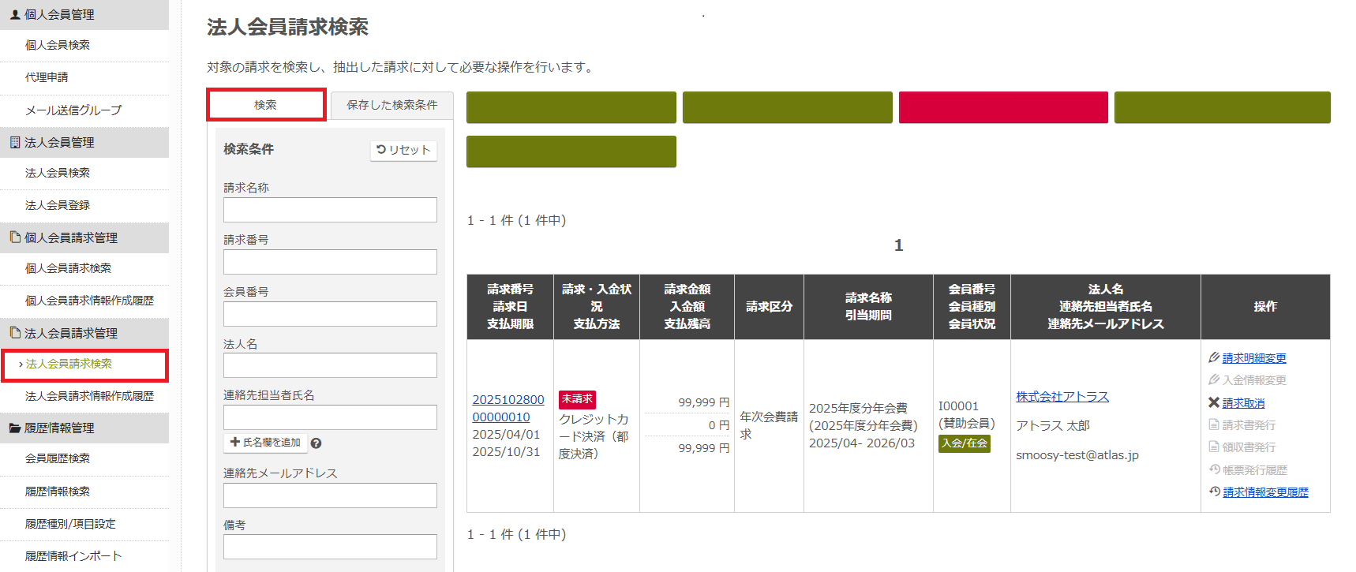Viewport: 1356px width, 572px height.
Task: Click the X icon for 請求取消
Action: click(1214, 402)
